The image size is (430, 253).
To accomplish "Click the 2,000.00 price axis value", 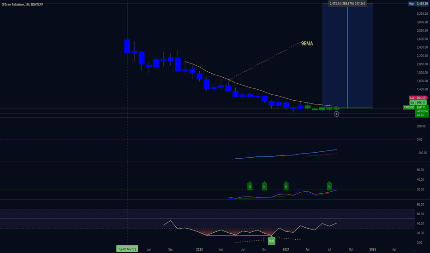I will tap(422, 64).
